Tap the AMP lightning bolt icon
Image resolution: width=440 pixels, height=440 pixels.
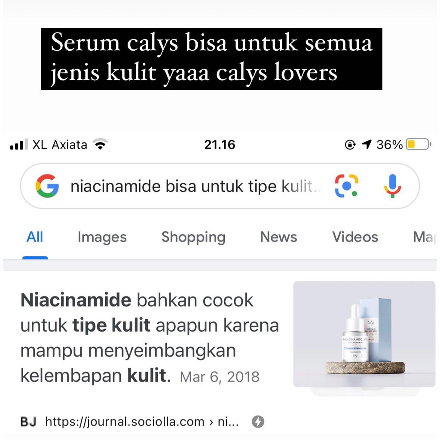pos(258,422)
